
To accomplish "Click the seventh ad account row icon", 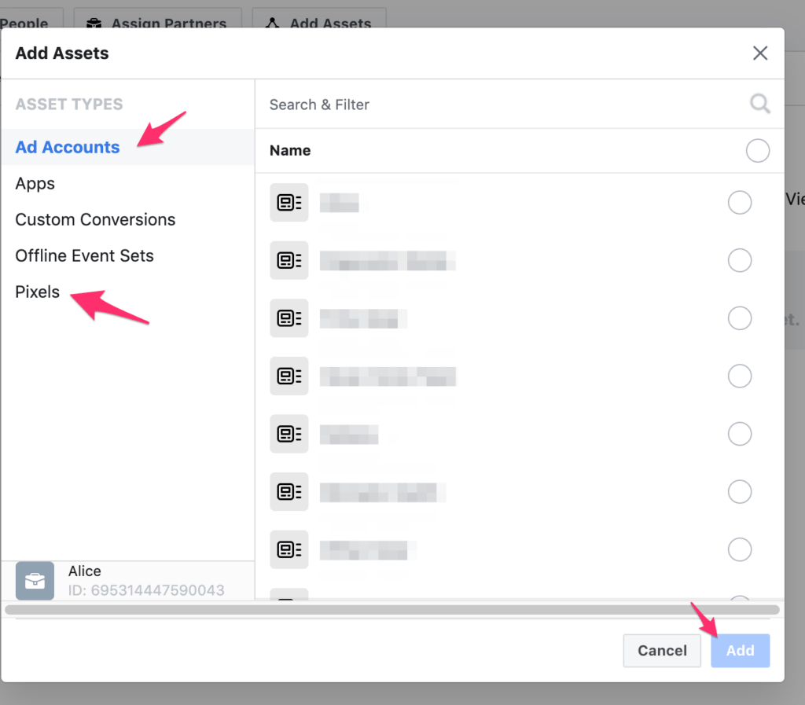I will [x=289, y=549].
